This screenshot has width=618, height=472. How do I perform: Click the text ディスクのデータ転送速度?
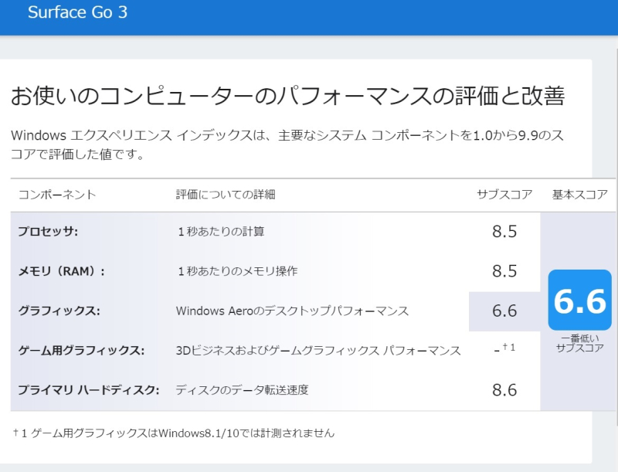coord(242,390)
